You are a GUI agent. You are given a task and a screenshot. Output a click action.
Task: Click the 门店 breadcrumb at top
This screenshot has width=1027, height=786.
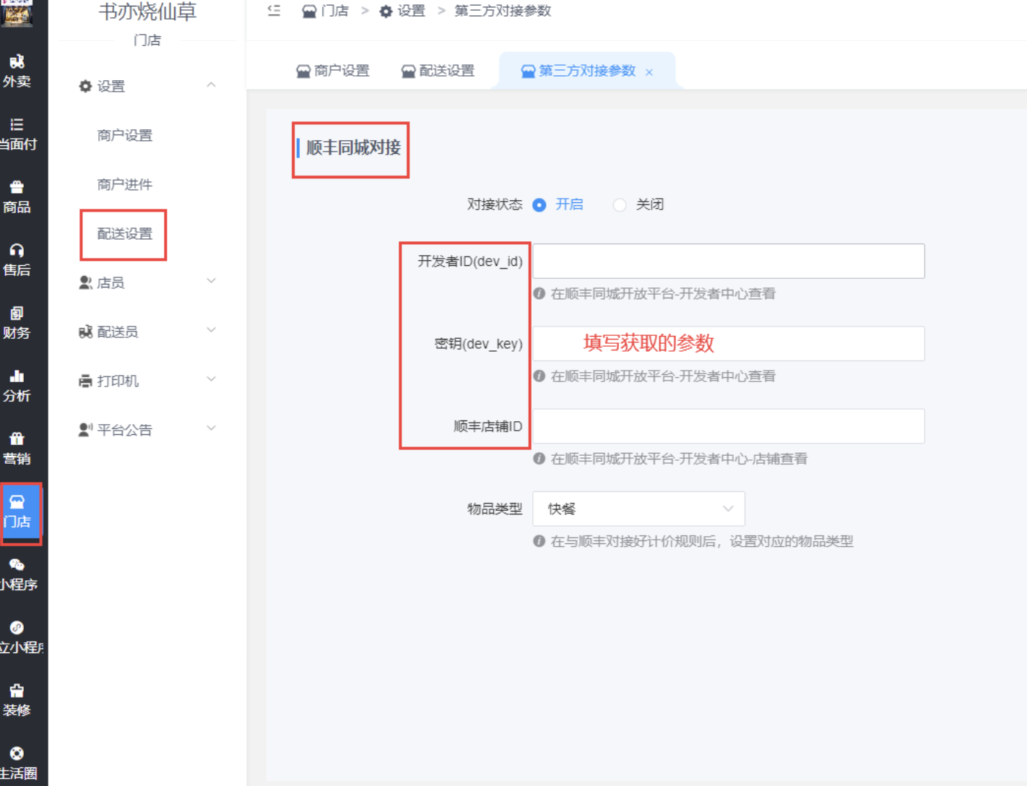[x=325, y=11]
